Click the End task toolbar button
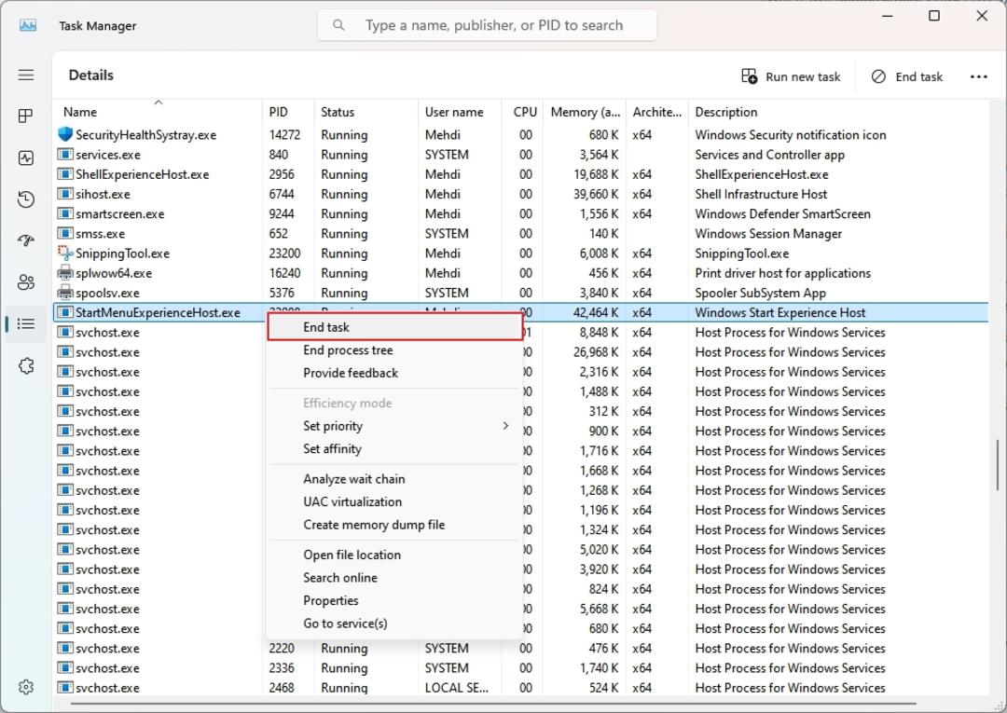The width and height of the screenshot is (1007, 713). 907,77
